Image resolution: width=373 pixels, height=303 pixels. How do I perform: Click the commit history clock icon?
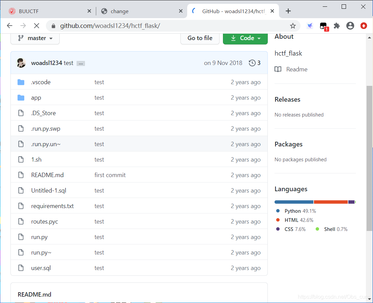tap(252, 63)
